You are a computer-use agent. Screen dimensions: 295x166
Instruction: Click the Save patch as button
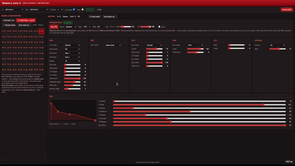[x=110, y=17]
